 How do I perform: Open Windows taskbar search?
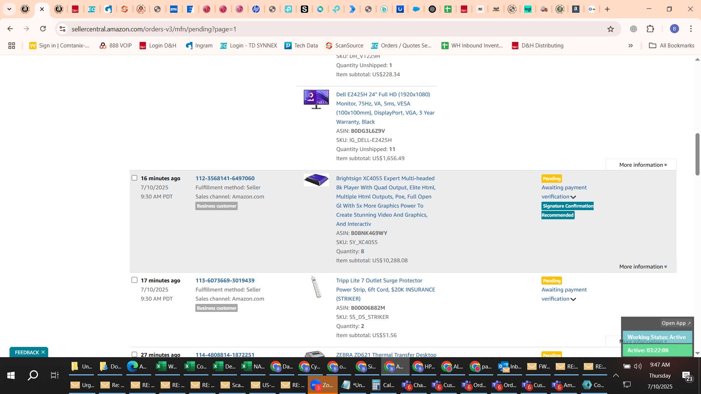[x=33, y=375]
